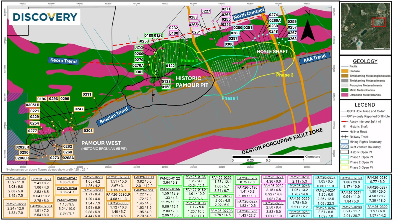This screenshot has height=221, width=394.
Task: Click the Historic Shaft legend symbol
Action: point(345,127)
